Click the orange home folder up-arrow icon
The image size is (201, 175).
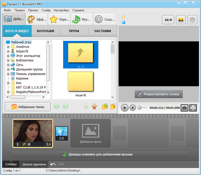coord(94,107)
